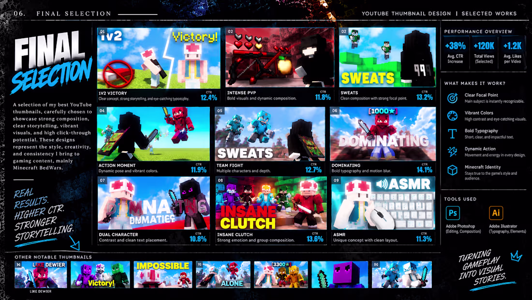This screenshot has width=532, height=300.
Task: Click the 08 badge on Insane Clutch thumbnail
Action: coord(221,180)
